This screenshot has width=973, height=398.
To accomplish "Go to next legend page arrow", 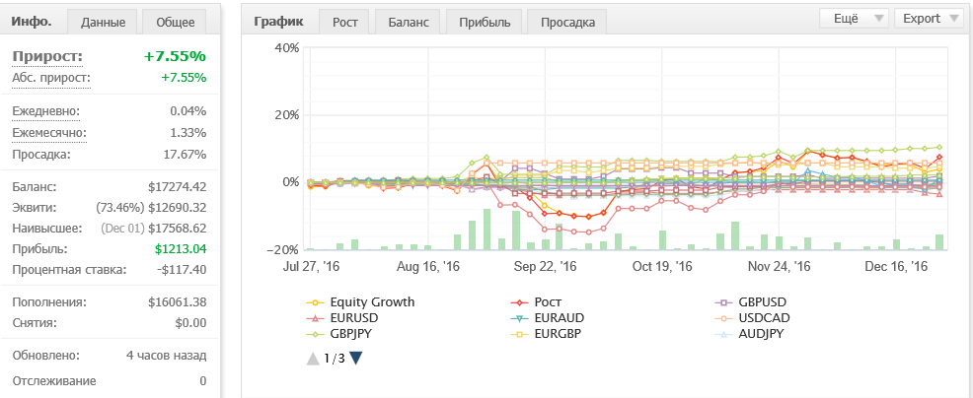I will [355, 359].
